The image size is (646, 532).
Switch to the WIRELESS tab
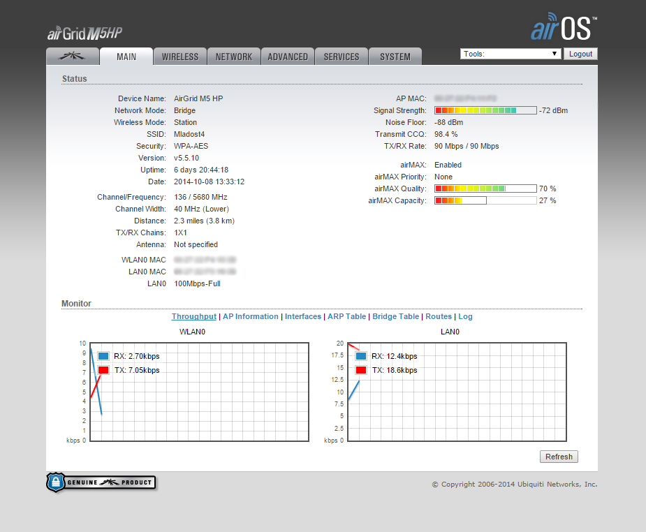point(180,57)
